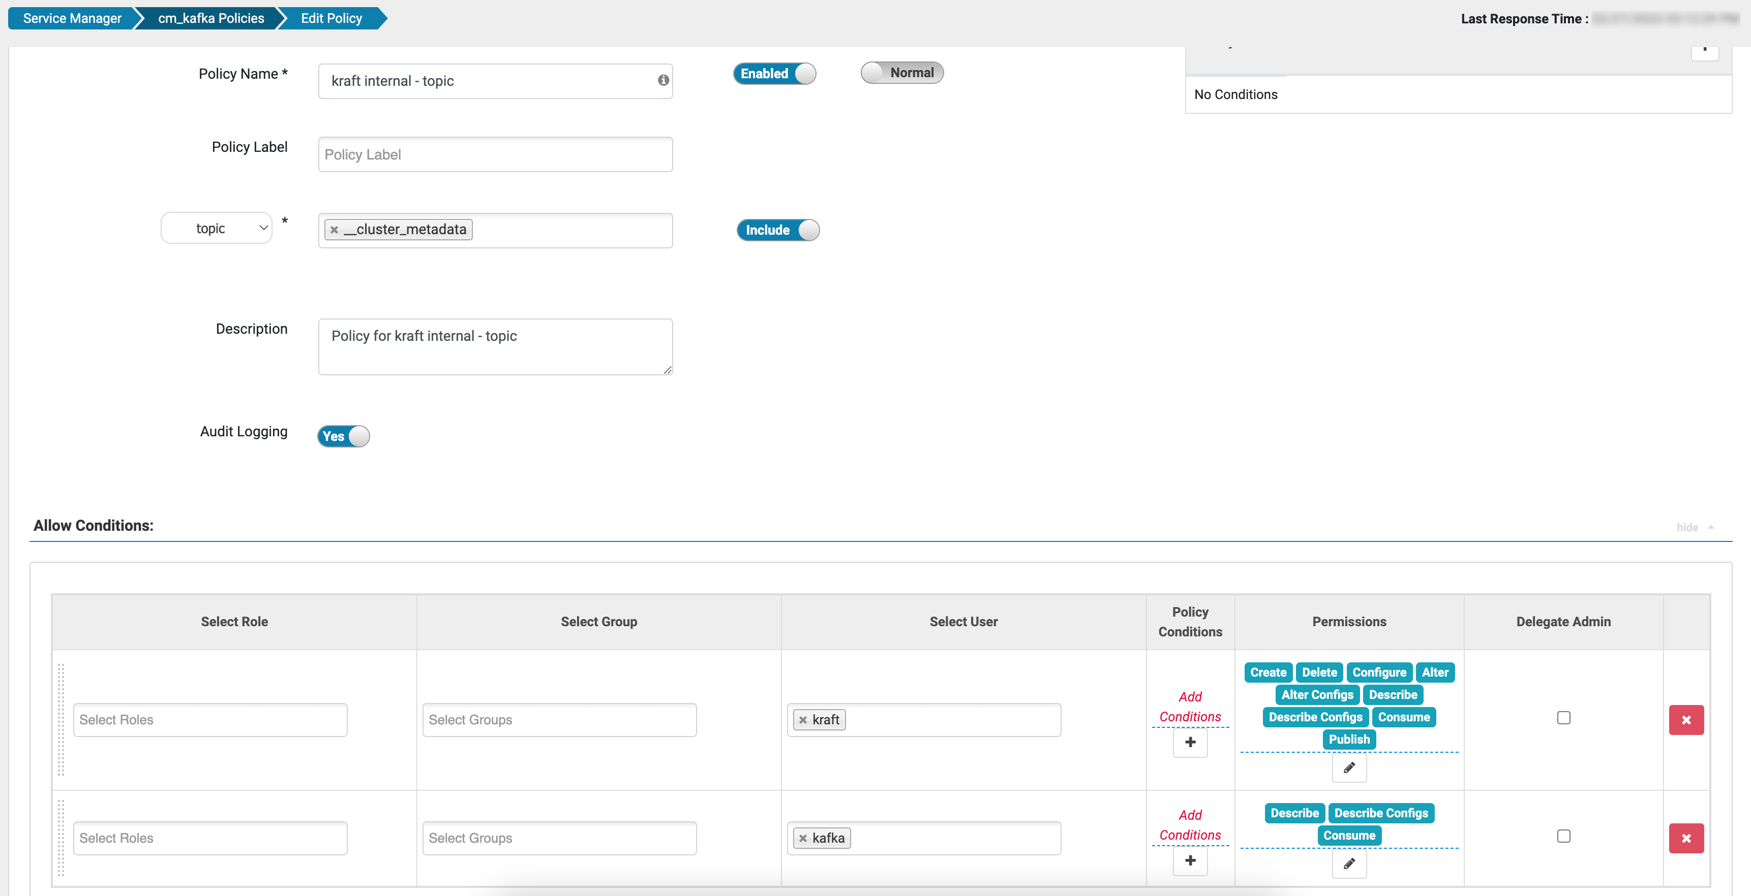Click the Policy Label input field
Viewport: 1751px width, 896px height.
[495, 155]
